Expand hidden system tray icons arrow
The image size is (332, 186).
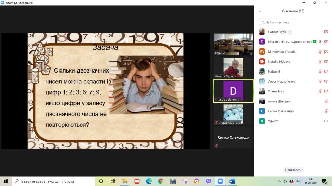point(280,181)
